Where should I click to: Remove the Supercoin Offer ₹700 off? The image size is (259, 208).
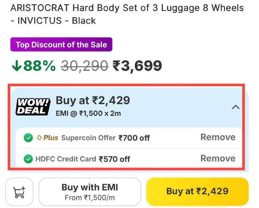point(218,137)
